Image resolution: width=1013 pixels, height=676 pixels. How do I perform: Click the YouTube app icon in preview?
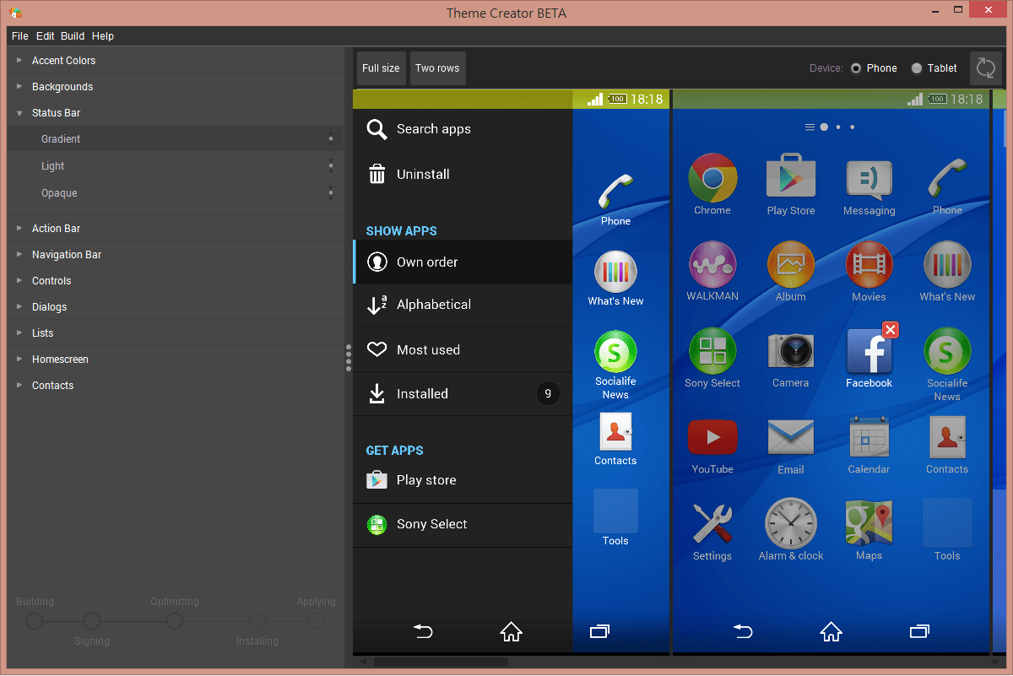712,437
